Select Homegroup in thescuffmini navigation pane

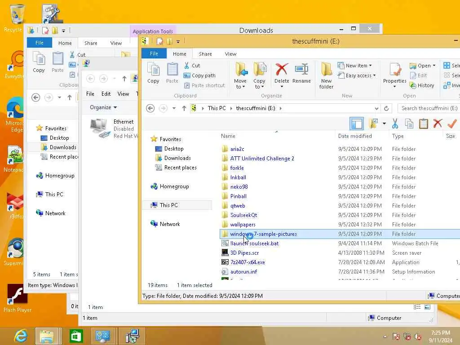pyautogui.click(x=174, y=186)
